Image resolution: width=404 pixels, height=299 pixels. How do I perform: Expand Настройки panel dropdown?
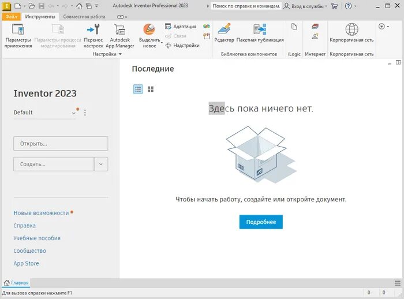tap(120, 54)
